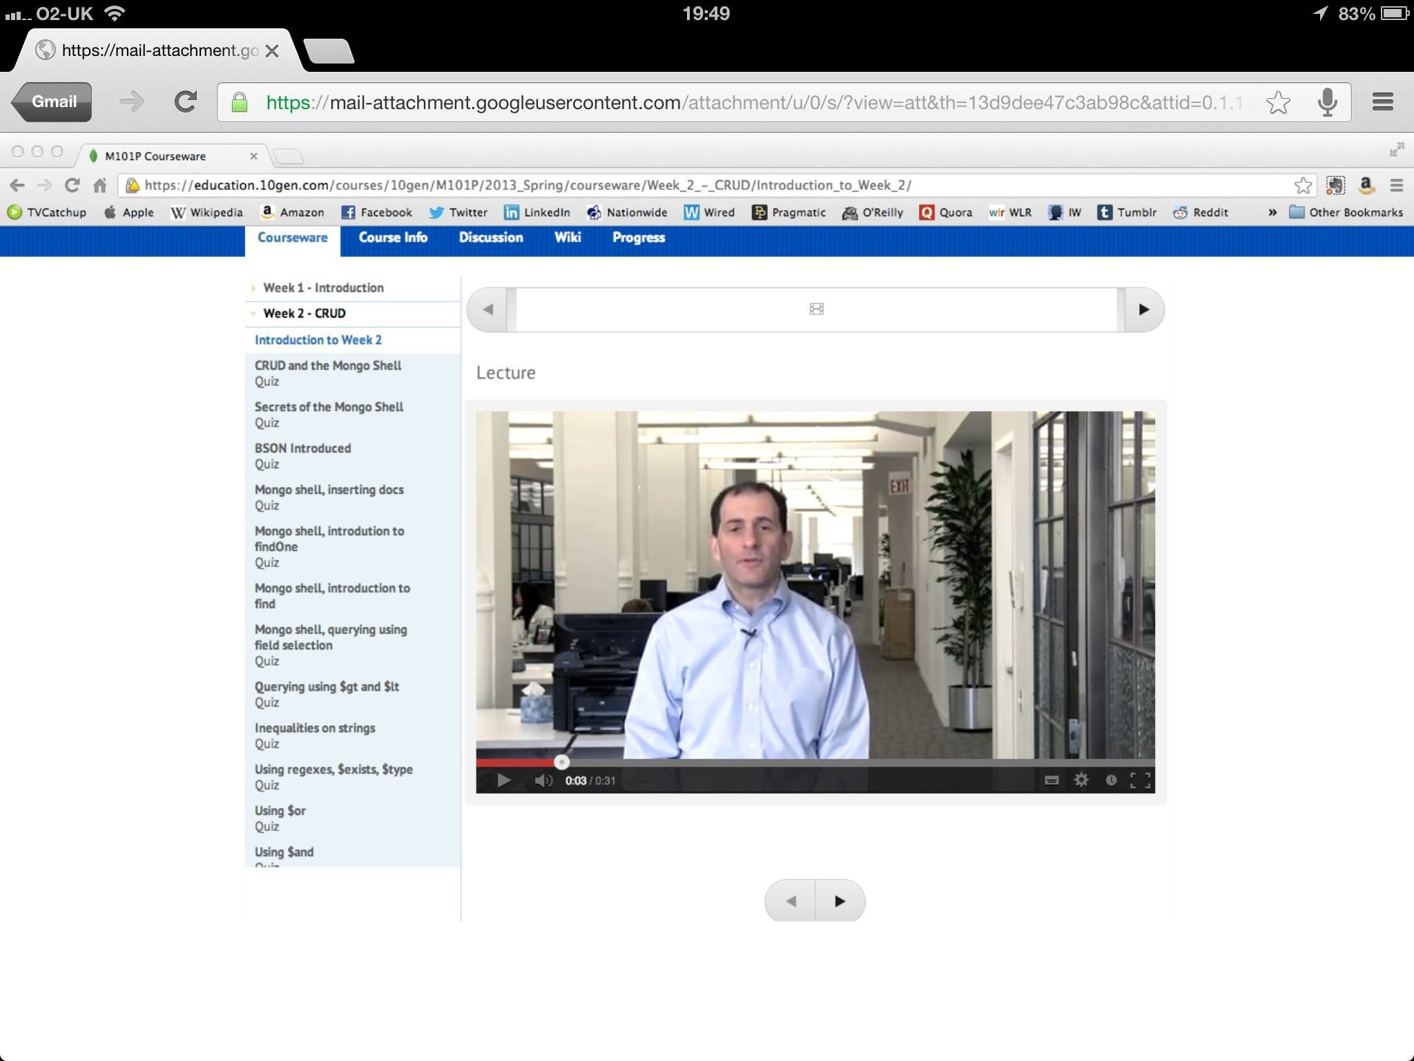This screenshot has height=1061, width=1414.
Task: Reload the page with refresh icon
Action: (185, 102)
